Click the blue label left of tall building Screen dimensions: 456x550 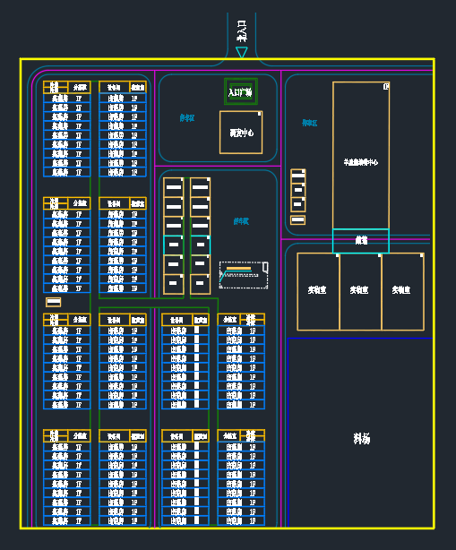coord(310,123)
